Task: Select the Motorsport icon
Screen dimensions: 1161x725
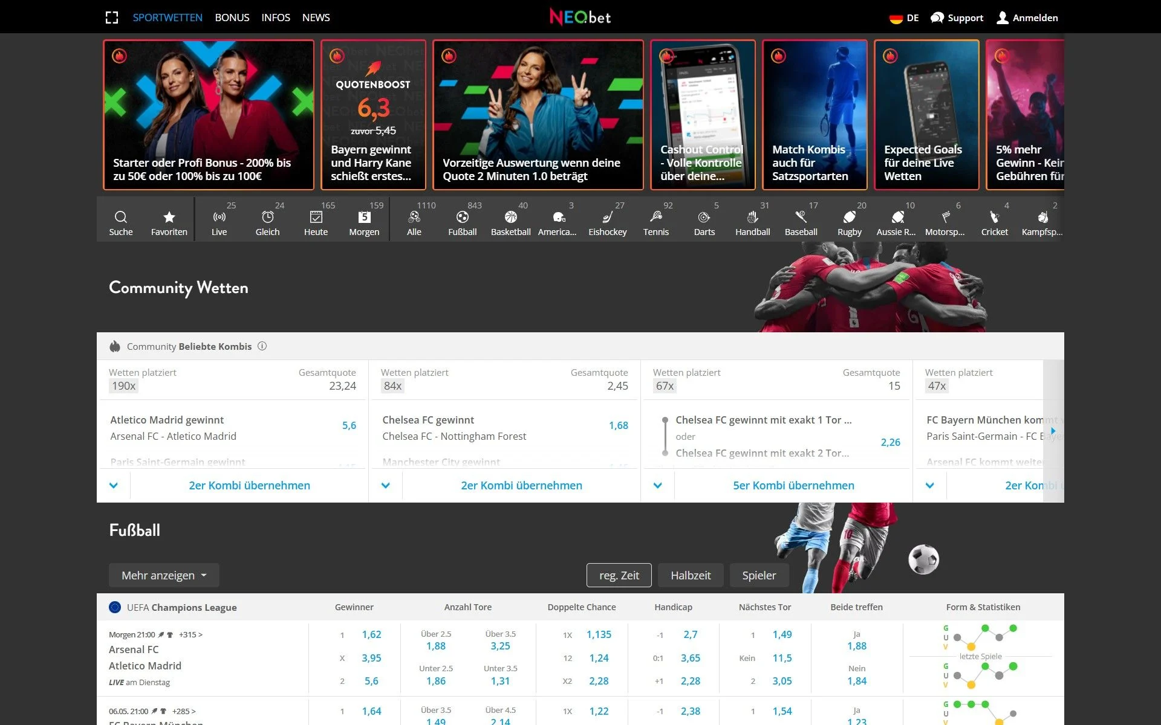Action: click(x=946, y=217)
